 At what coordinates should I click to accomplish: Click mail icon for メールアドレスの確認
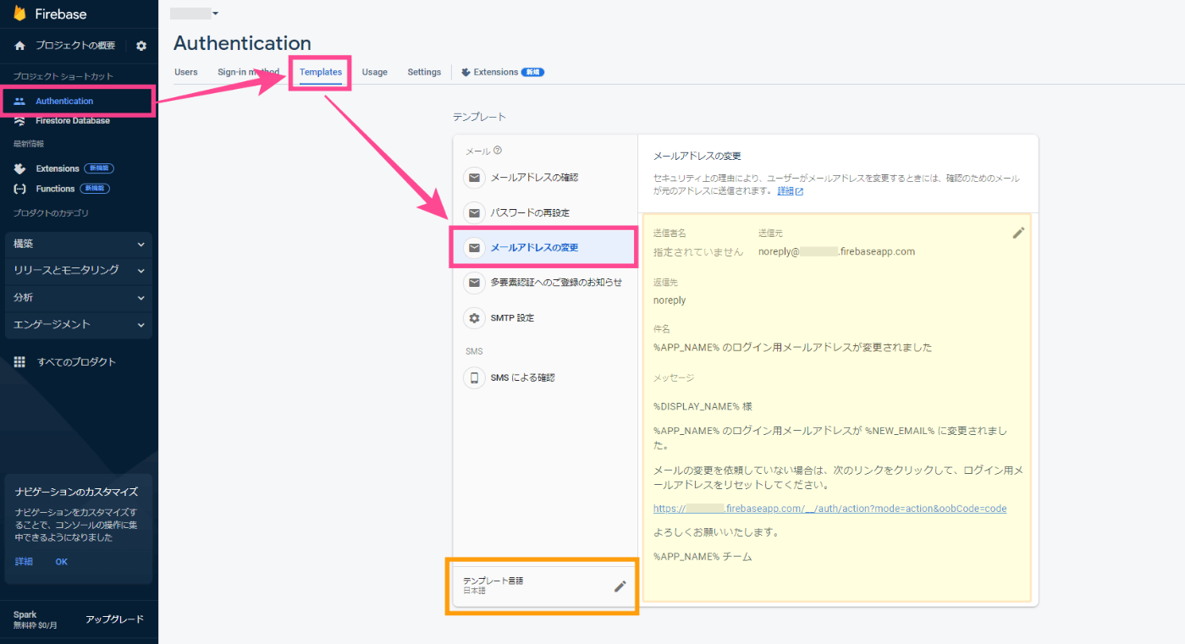(475, 178)
